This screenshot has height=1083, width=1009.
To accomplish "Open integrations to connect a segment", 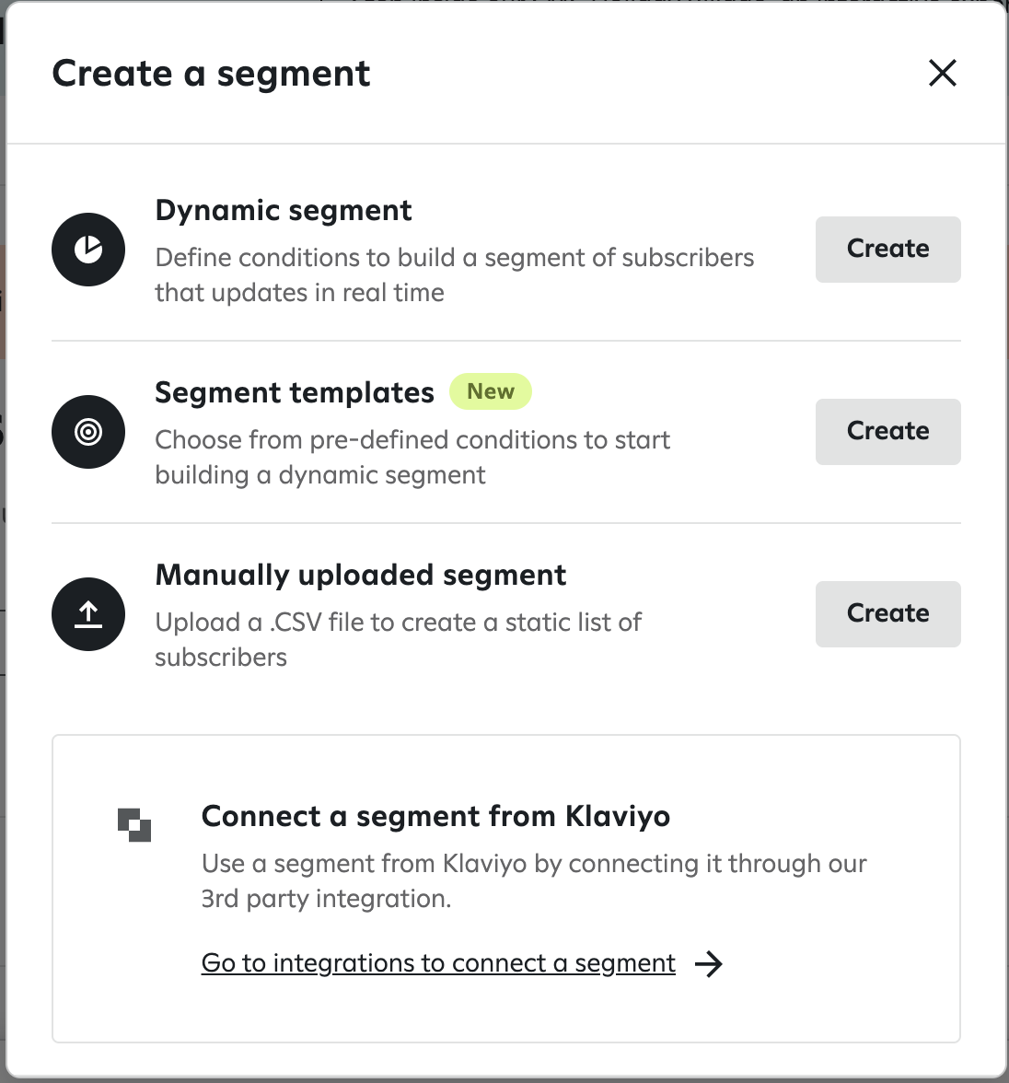I will pos(438,962).
